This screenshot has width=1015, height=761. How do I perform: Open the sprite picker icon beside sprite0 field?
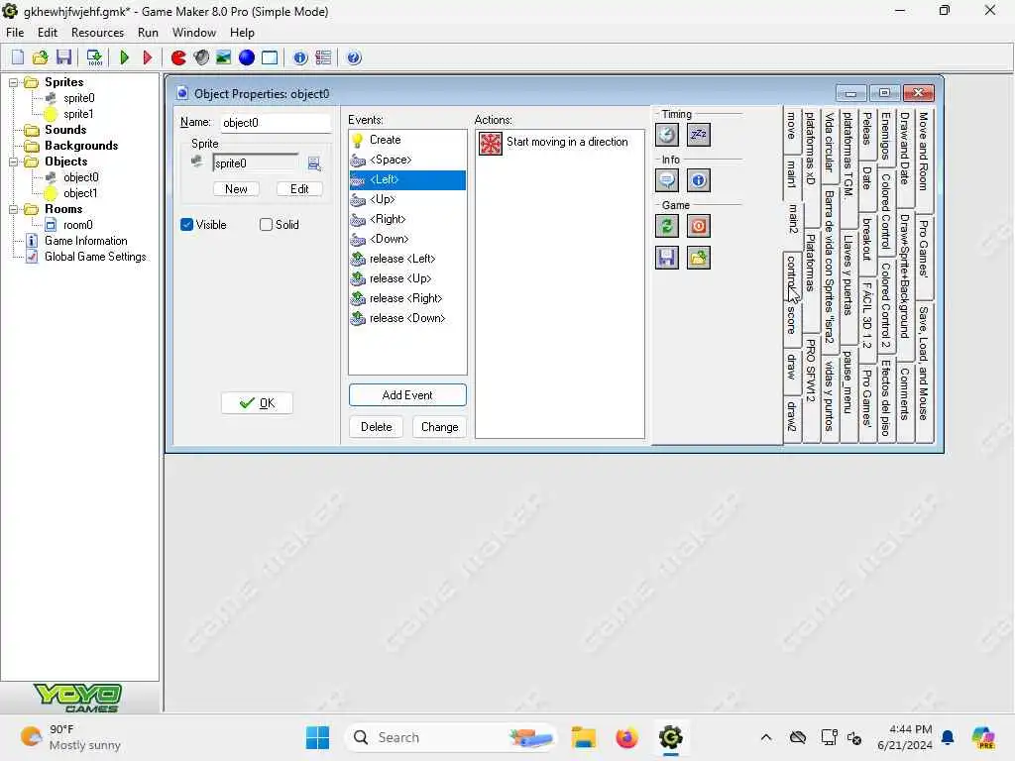(x=314, y=163)
